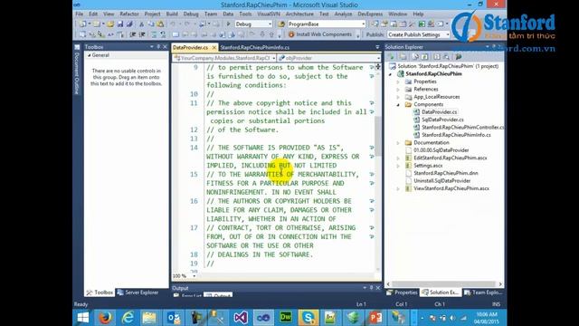Open the Architecture menu
The height and width of the screenshot is (326, 579).
coord(299,14)
